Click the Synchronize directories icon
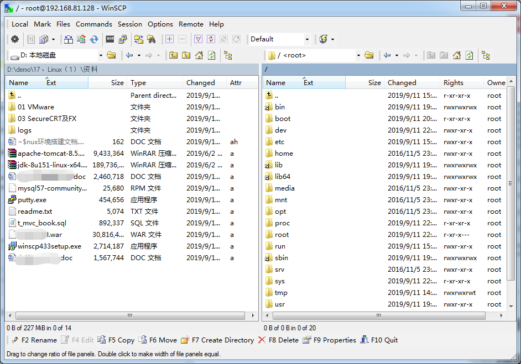The image size is (521, 364). (94, 39)
